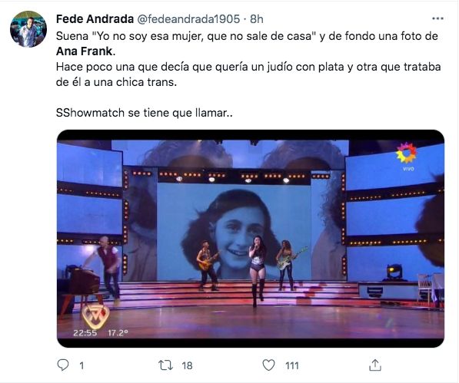This screenshot has width=459, height=383.
Task: Click the 22:55 clock overlay in image
Action: pos(85,333)
